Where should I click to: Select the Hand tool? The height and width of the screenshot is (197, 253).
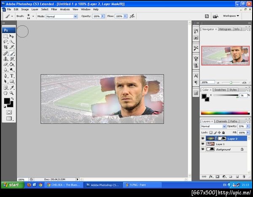coord(5,93)
